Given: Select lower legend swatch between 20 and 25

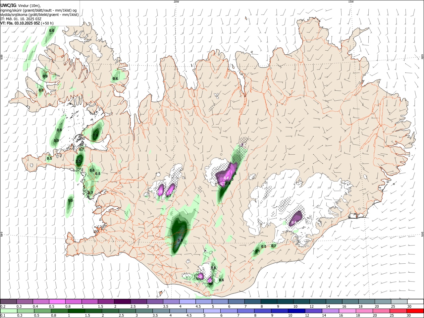Looking at the screenshot, I should 382,311.
